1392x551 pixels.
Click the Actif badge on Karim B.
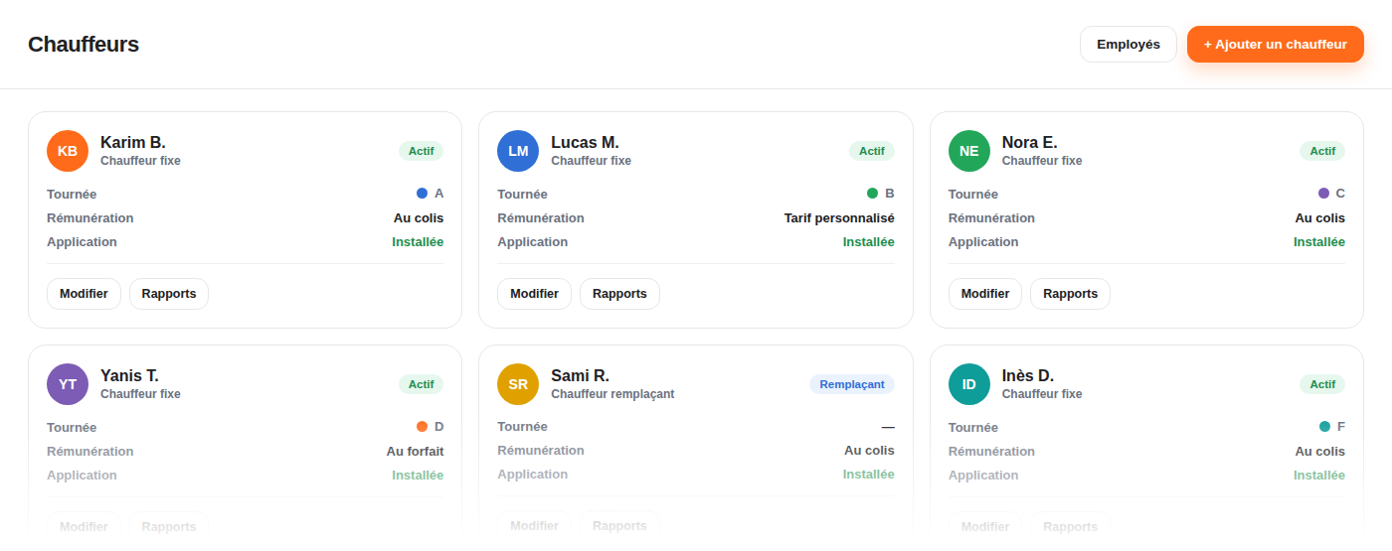(422, 151)
